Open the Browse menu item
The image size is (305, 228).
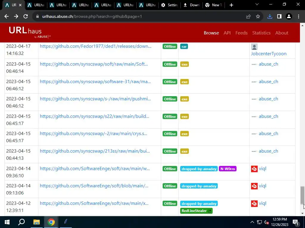coord(211,33)
